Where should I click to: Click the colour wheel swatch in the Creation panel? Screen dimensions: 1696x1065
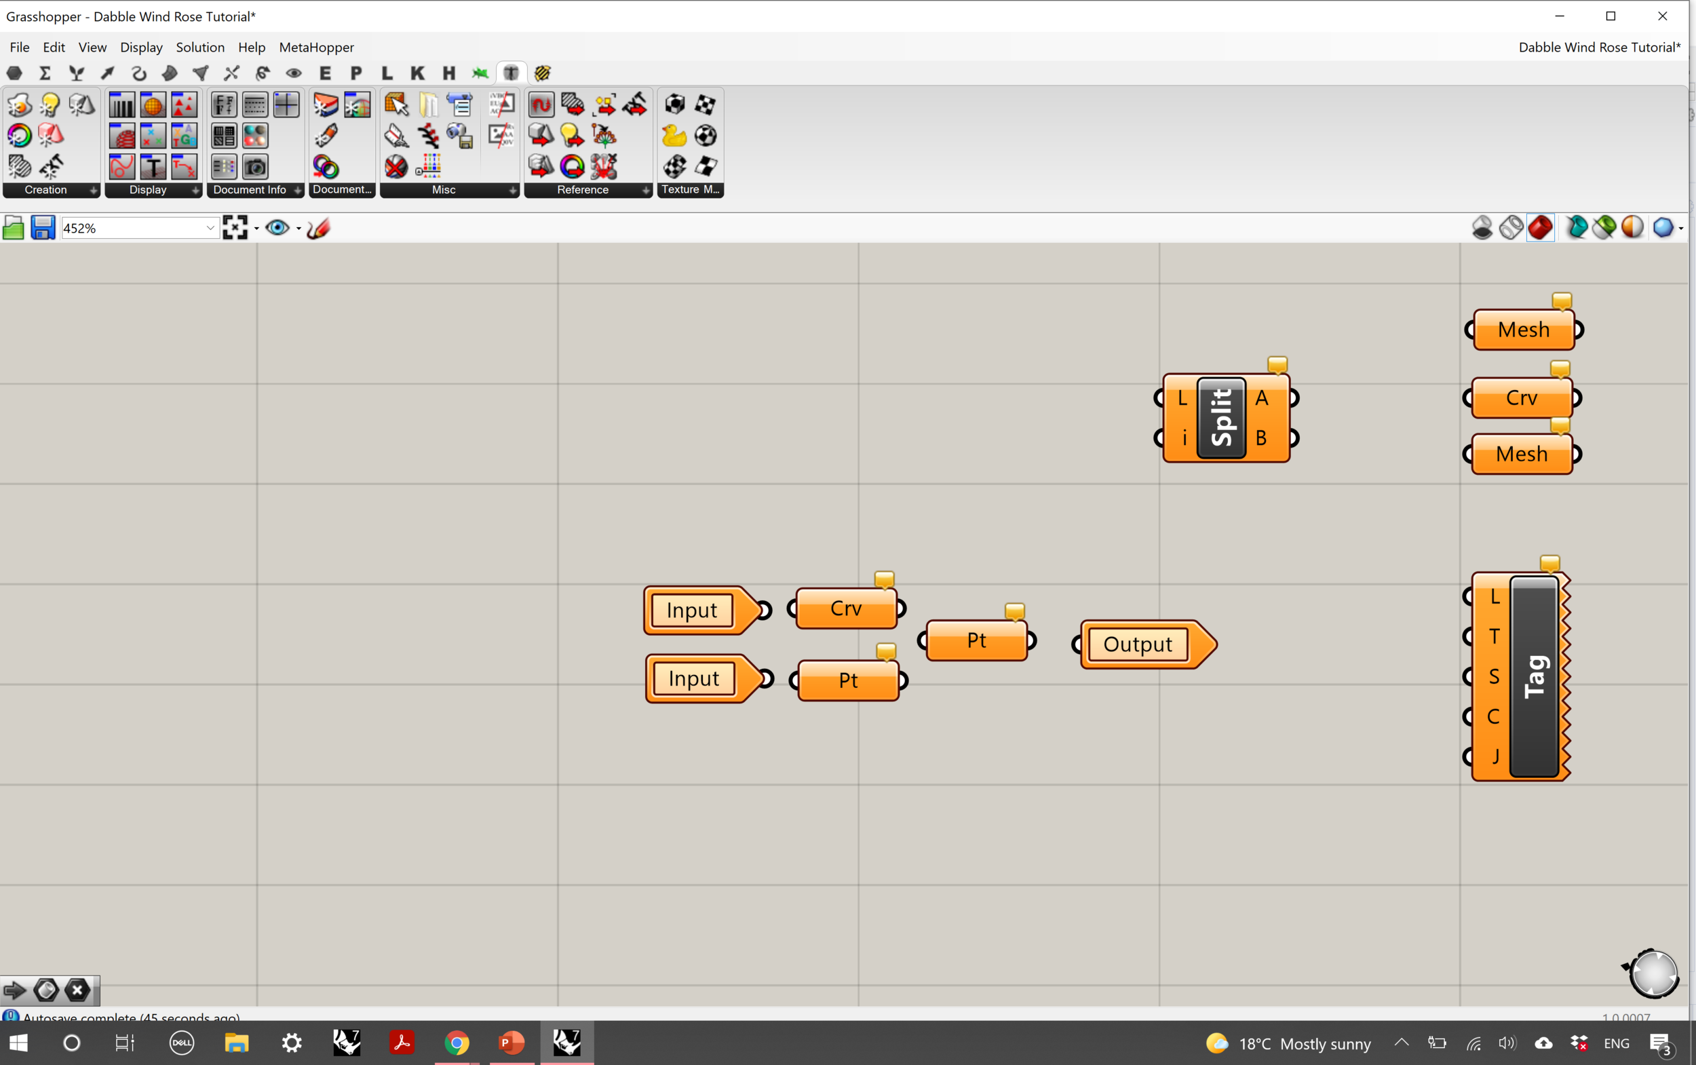(x=19, y=134)
